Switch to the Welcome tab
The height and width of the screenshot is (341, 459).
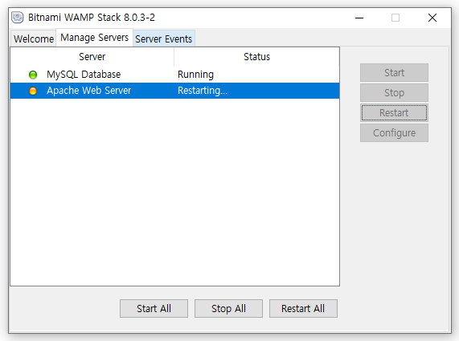pos(34,39)
